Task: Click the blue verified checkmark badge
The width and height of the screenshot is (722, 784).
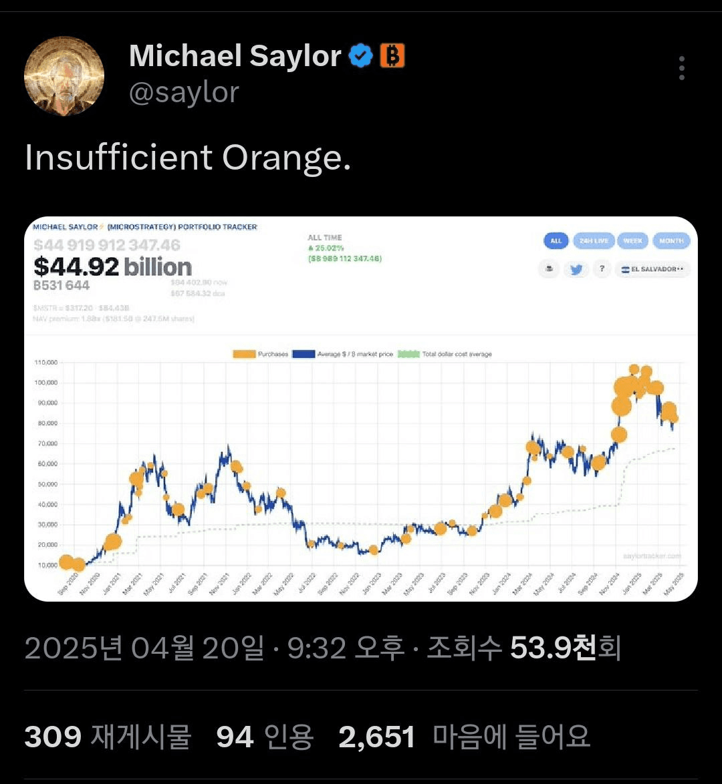Action: tap(361, 56)
